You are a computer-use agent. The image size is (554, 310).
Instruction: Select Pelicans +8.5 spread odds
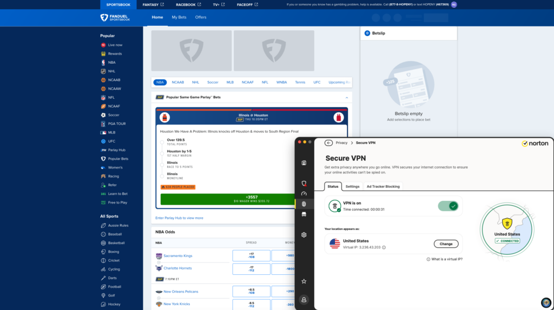(x=251, y=291)
